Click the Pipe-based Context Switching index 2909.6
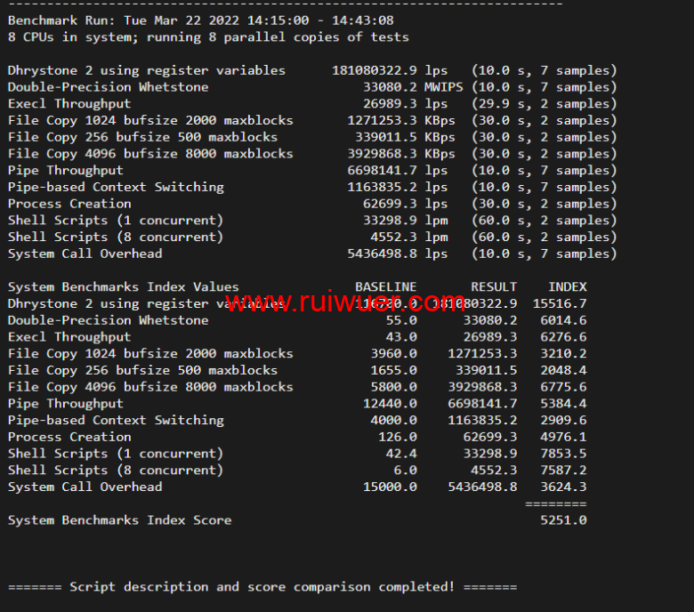Screen dimensions: 694x612 click(562, 420)
